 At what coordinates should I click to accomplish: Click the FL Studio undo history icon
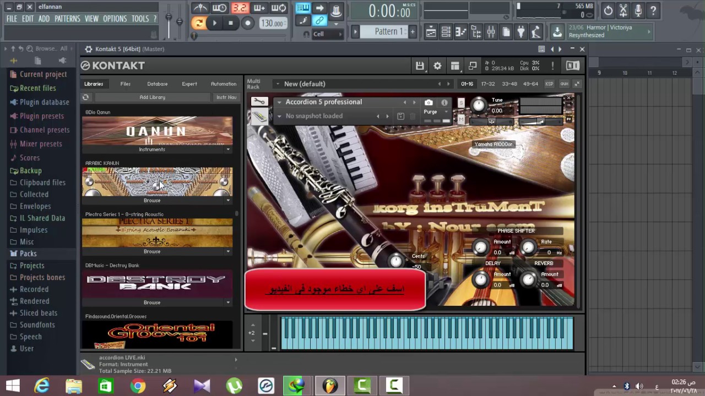pos(608,10)
